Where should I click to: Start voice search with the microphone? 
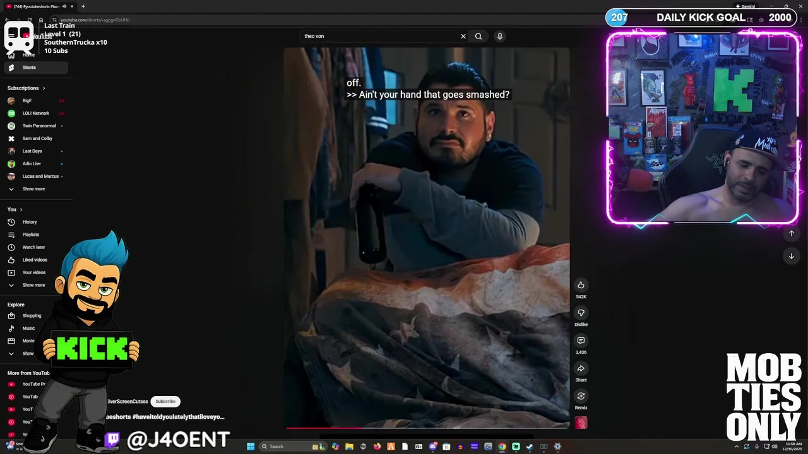tap(499, 36)
